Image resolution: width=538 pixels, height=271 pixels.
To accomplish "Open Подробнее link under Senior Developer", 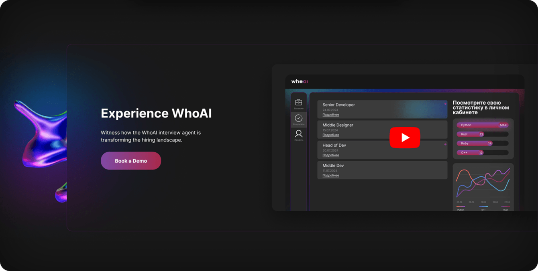I will 331,115.
